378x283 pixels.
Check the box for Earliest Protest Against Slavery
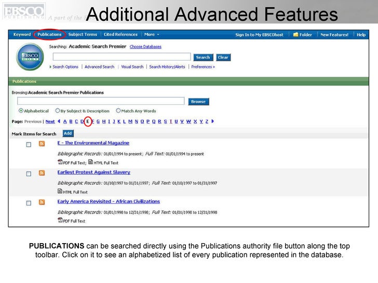coord(29,174)
